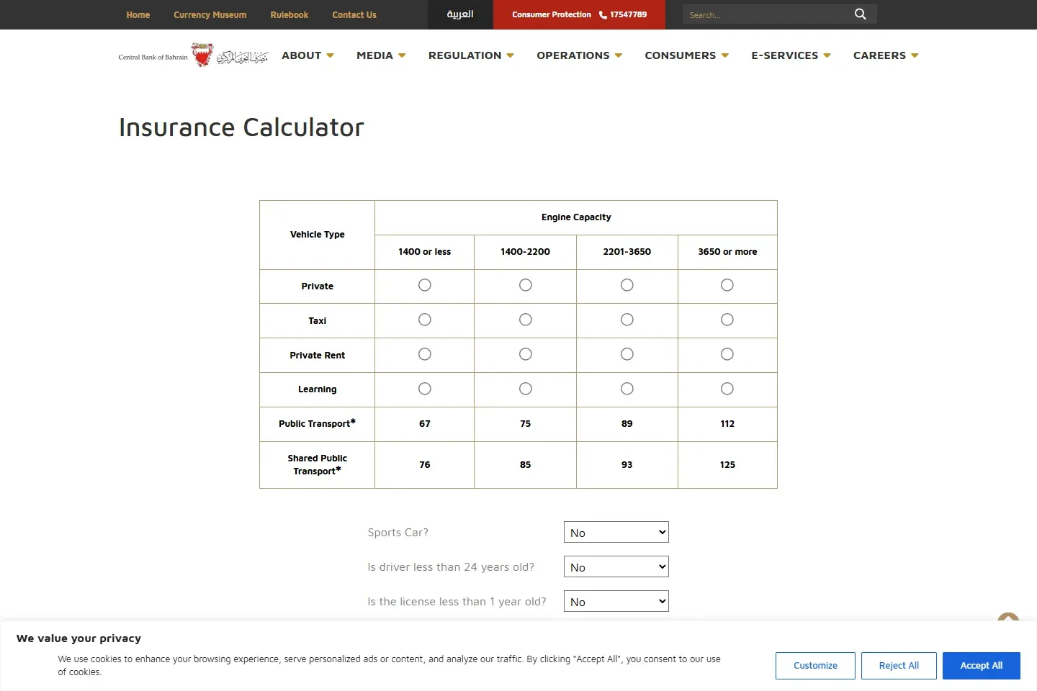Click the Shared Public Transport 85 value
Image resolution: width=1037 pixels, height=691 pixels.
point(526,465)
